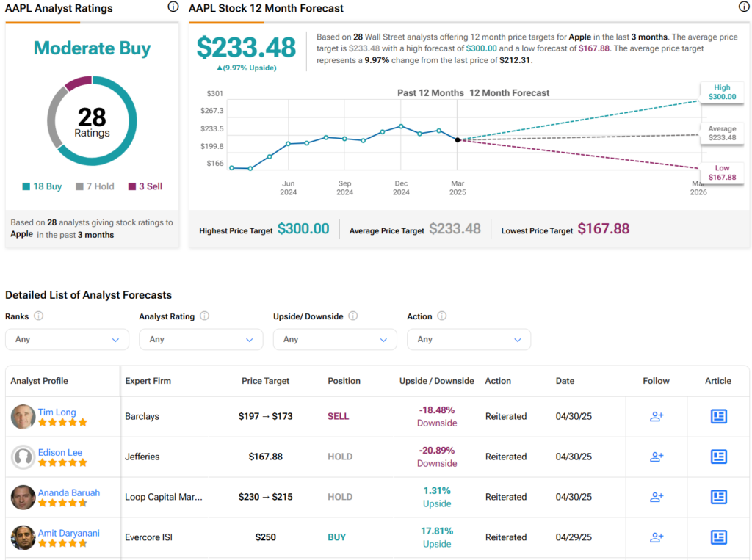Viewport: 752px width, 560px height.
Task: Open the Action filter dropdown
Action: [x=469, y=340]
